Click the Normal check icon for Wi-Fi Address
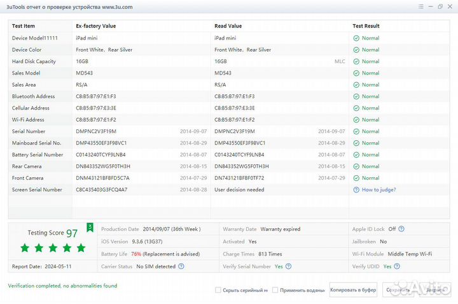Image resolution: width=458 pixels, height=304 pixels. click(356, 120)
